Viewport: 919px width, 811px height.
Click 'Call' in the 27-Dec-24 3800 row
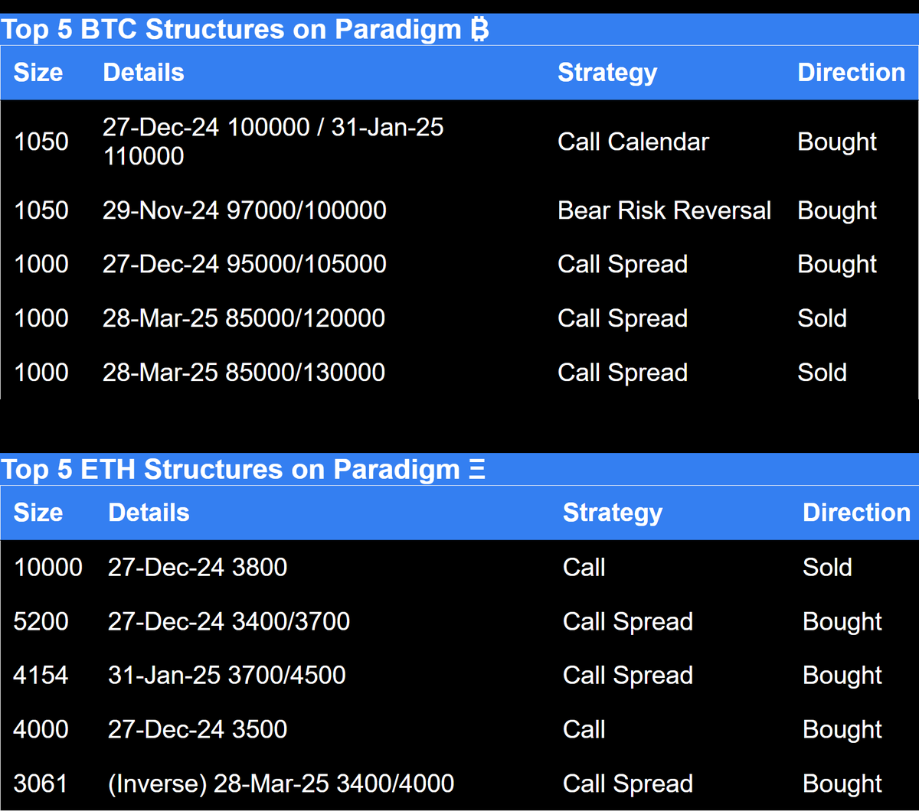click(x=584, y=567)
